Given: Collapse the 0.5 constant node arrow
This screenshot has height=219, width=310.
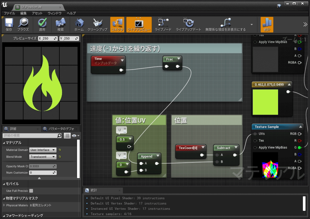Looking at the screenshot, I should (130, 139).
